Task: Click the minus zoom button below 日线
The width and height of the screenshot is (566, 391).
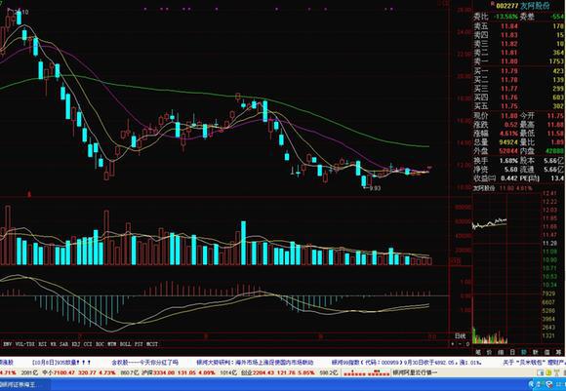Action: pos(460,344)
